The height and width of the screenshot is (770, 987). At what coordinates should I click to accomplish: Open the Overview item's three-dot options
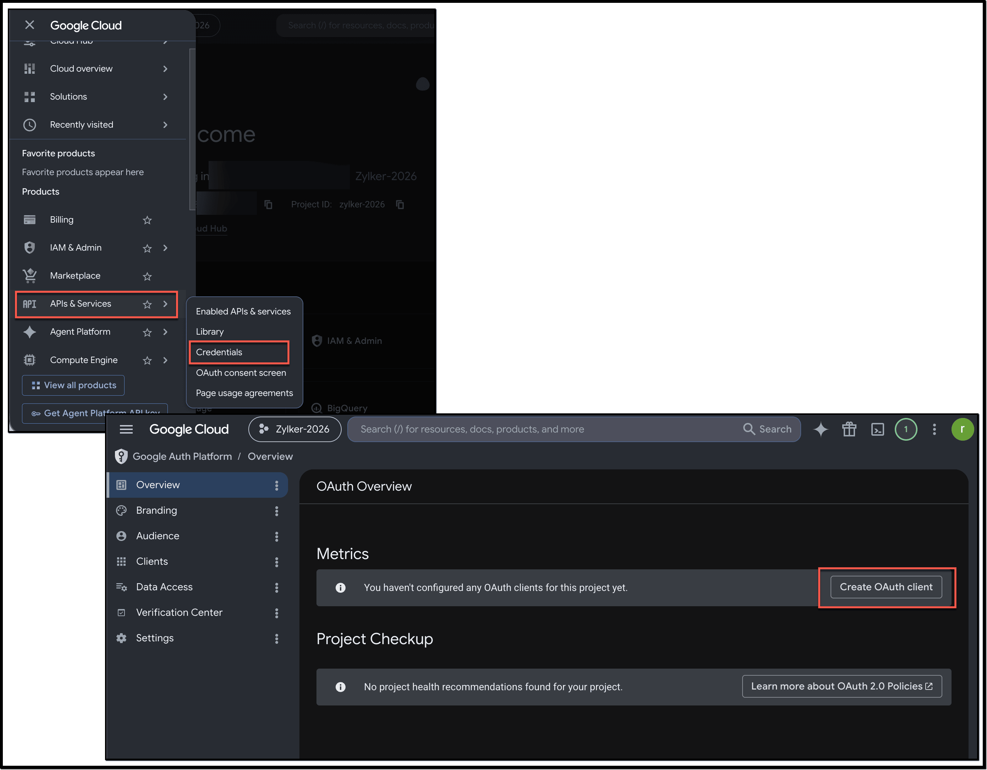pos(277,485)
